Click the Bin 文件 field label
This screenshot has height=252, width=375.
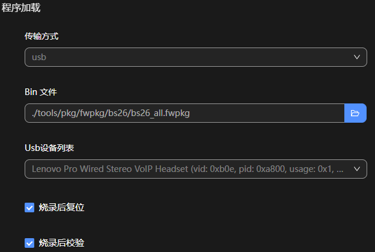coord(40,92)
